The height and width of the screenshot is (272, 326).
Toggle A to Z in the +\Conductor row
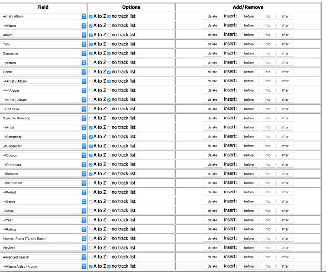[x=91, y=146]
